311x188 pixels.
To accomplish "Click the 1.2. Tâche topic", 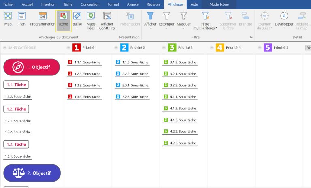I will coord(16,109).
